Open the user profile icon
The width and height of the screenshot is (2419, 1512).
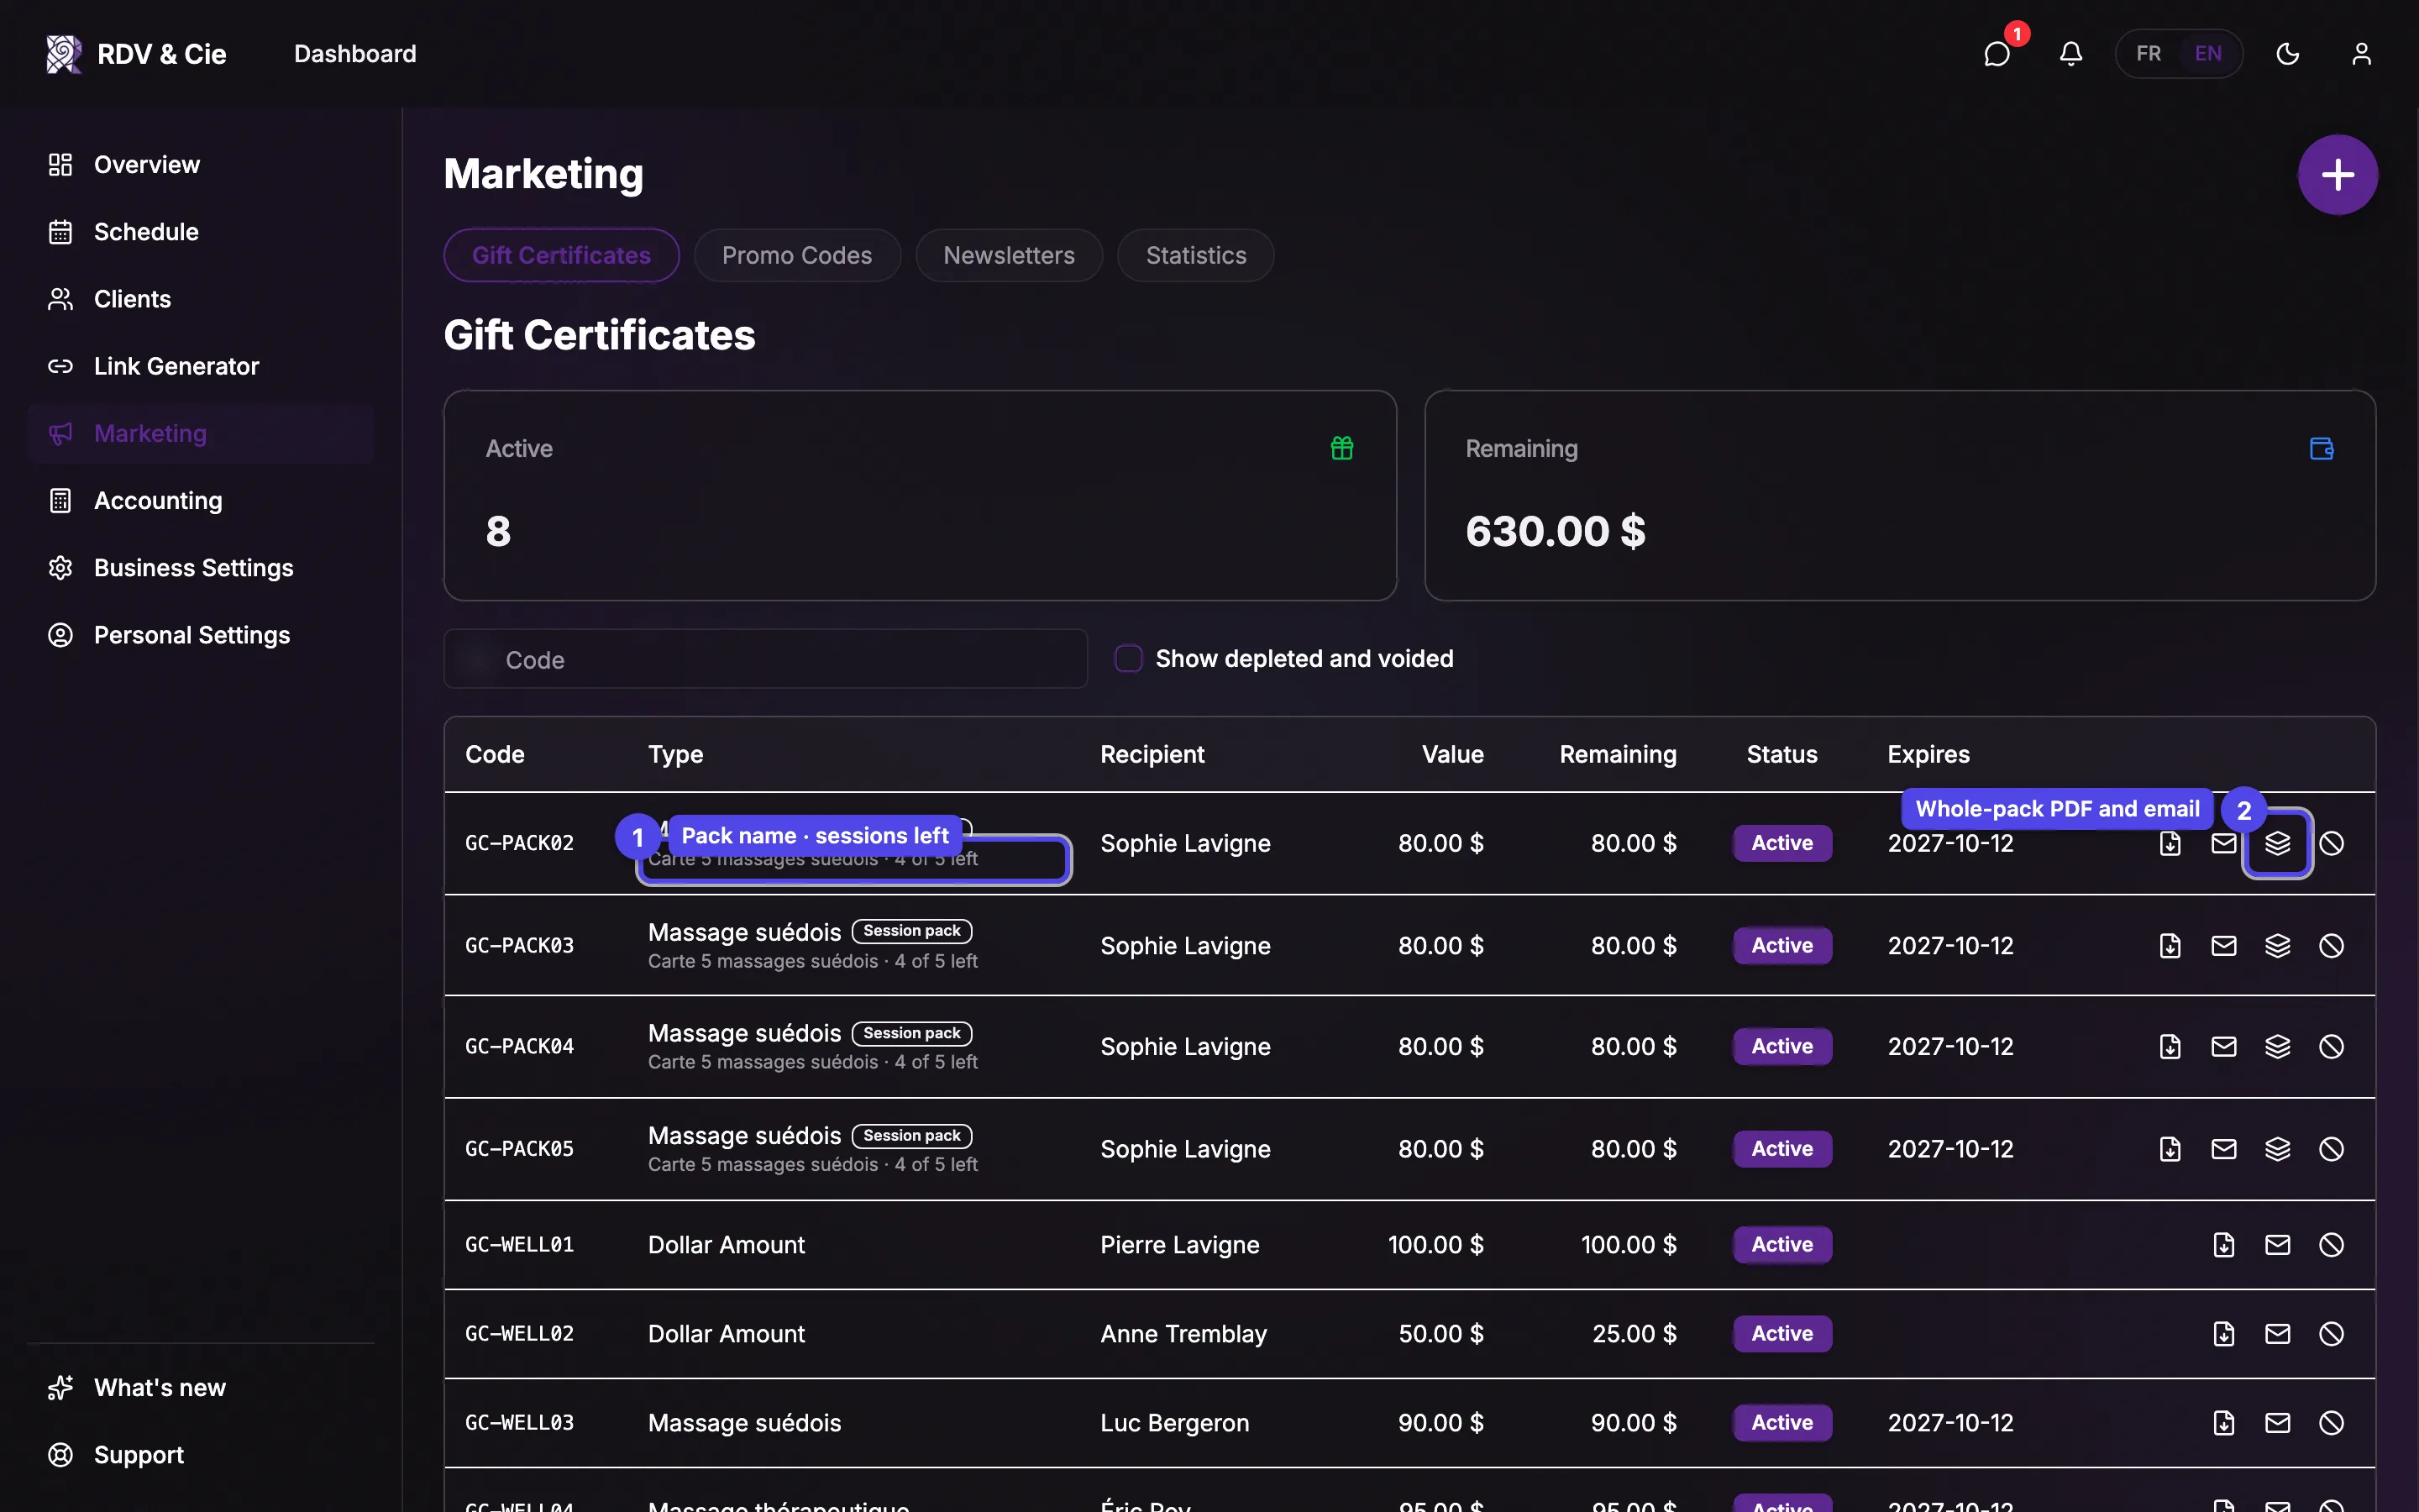2361,53
